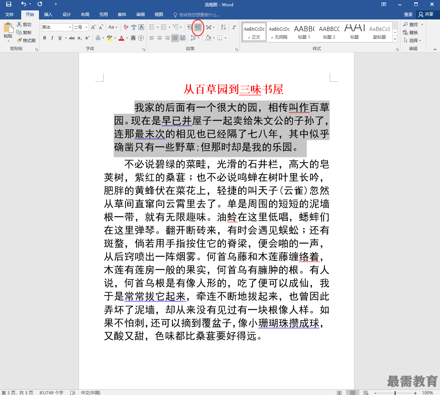Open the line spacing dropdown
The height and width of the screenshot is (395, 440).
195,38
